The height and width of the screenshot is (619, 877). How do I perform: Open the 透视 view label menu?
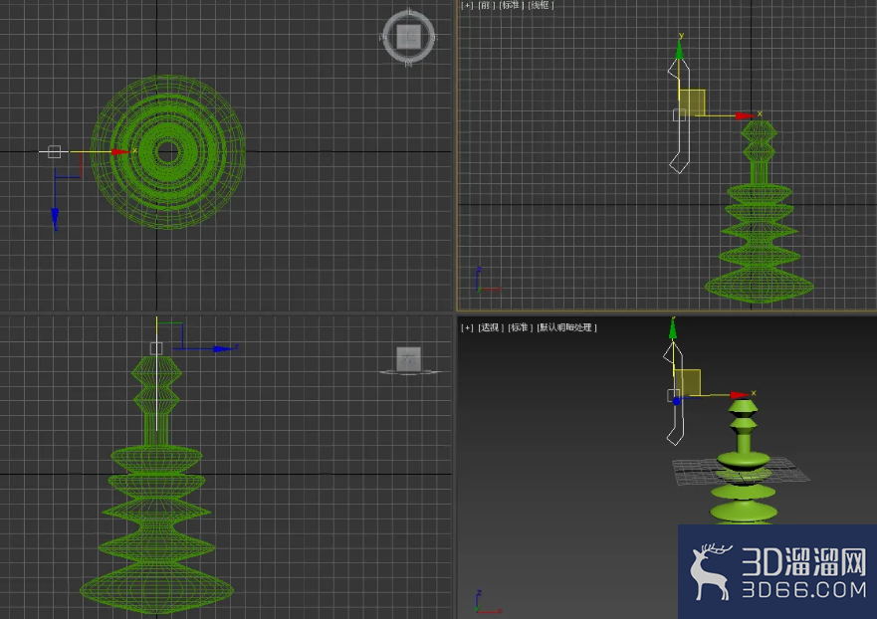pyautogui.click(x=491, y=327)
